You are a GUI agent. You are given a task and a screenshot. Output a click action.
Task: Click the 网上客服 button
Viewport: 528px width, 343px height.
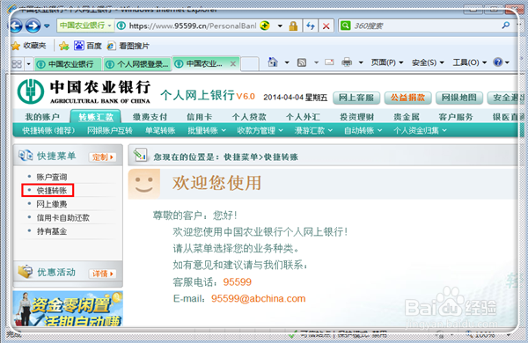(356, 98)
